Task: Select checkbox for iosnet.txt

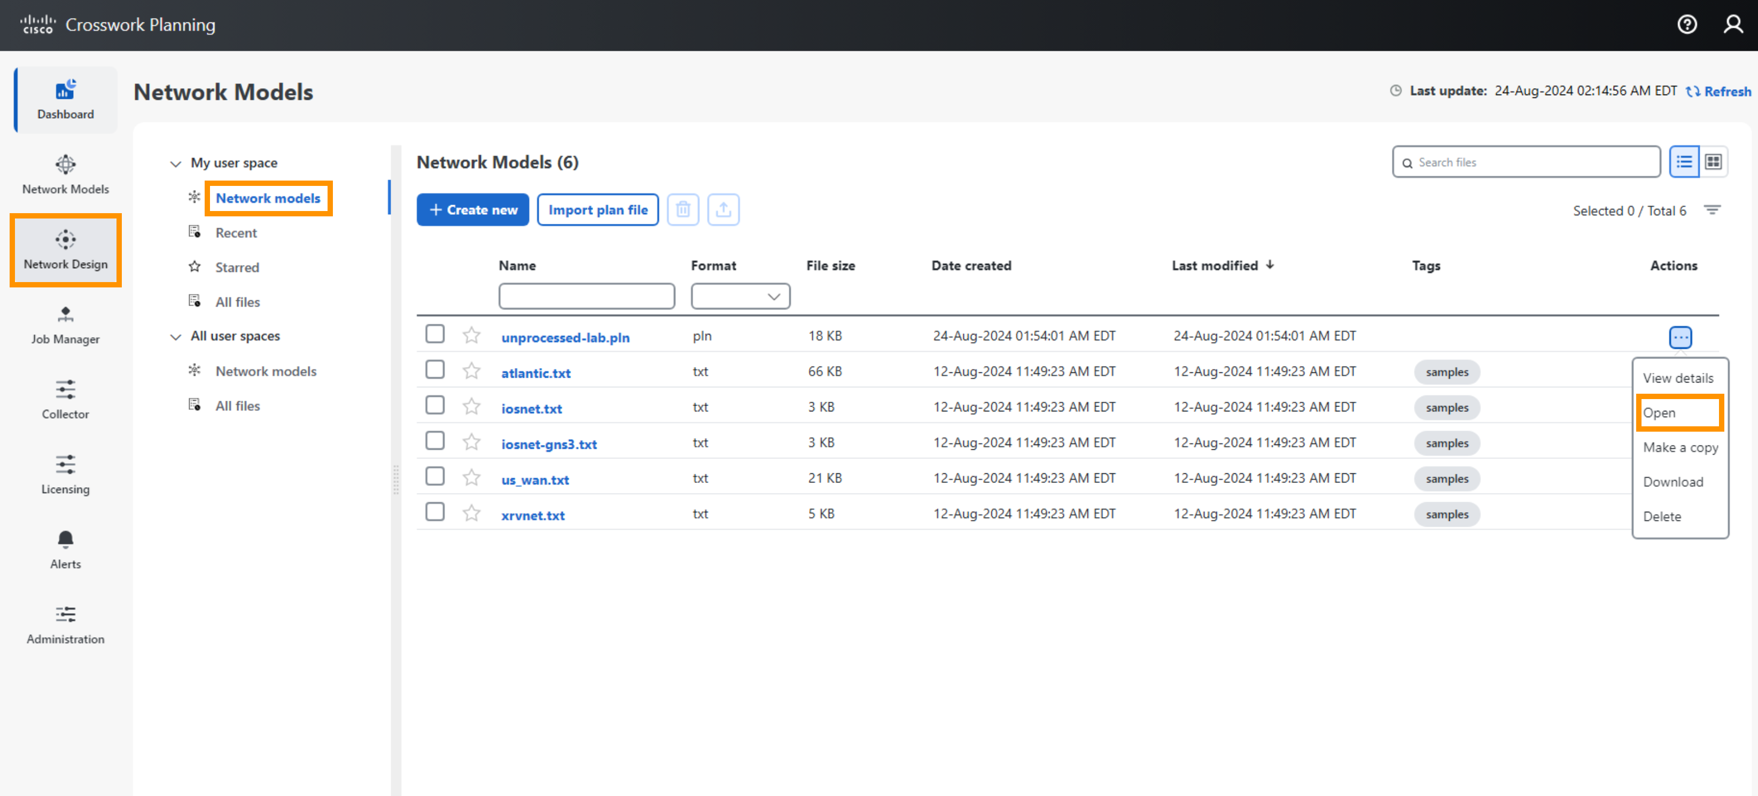Action: (435, 404)
